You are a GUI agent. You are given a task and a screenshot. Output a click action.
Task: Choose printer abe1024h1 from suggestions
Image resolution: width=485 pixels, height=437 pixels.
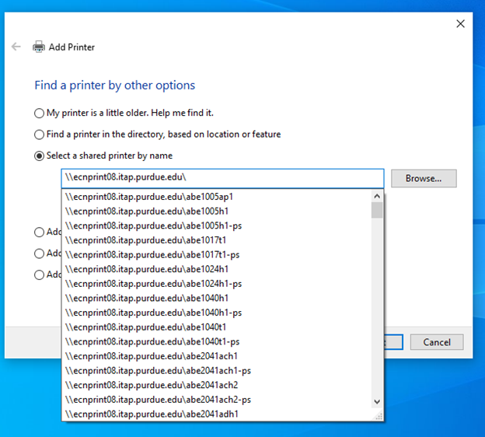(x=217, y=269)
